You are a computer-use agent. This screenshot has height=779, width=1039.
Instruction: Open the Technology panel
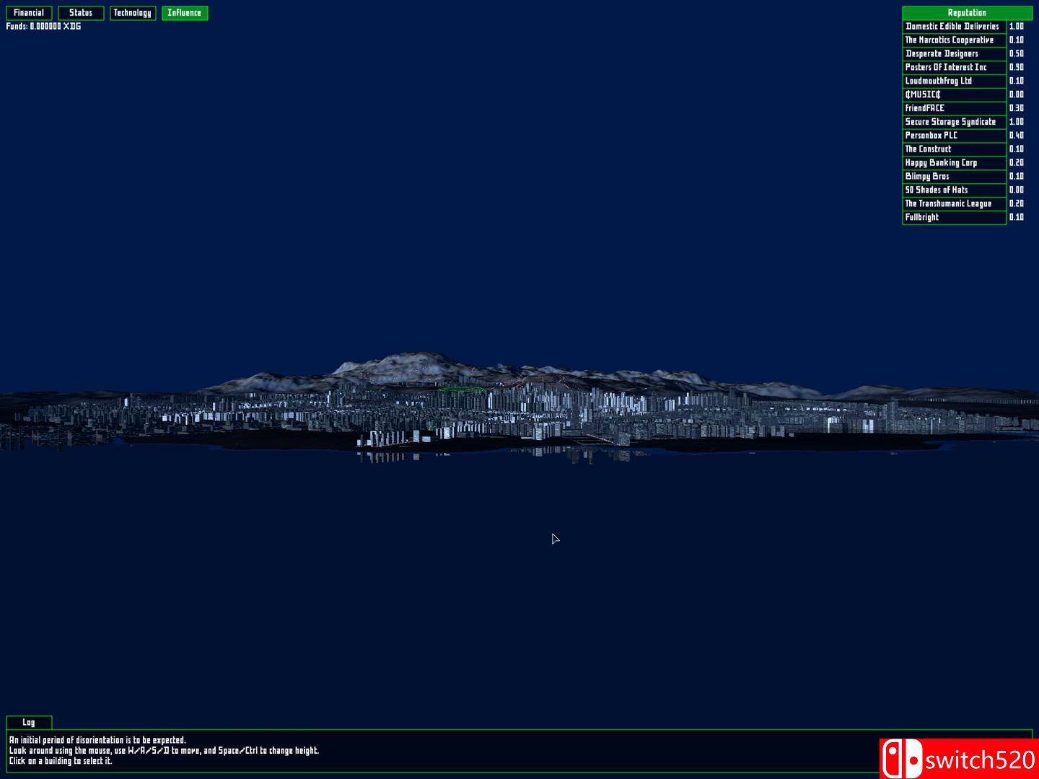(x=133, y=12)
